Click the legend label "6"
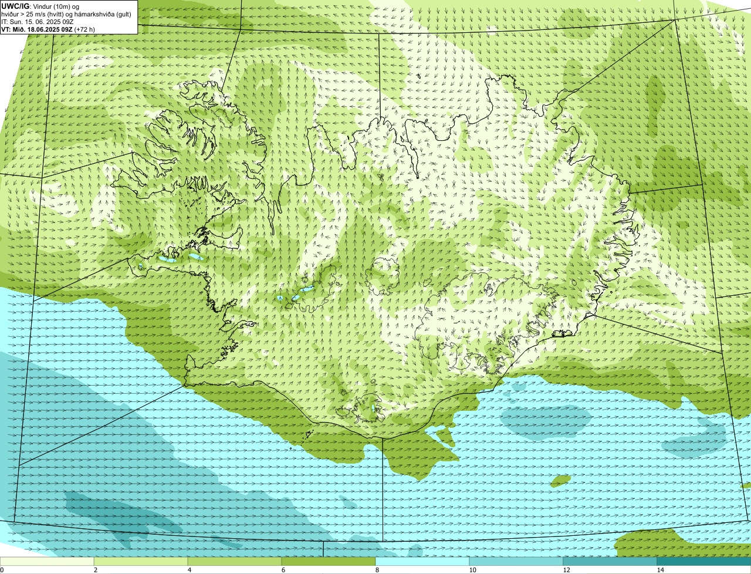Image resolution: width=751 pixels, height=574 pixels. (283, 570)
